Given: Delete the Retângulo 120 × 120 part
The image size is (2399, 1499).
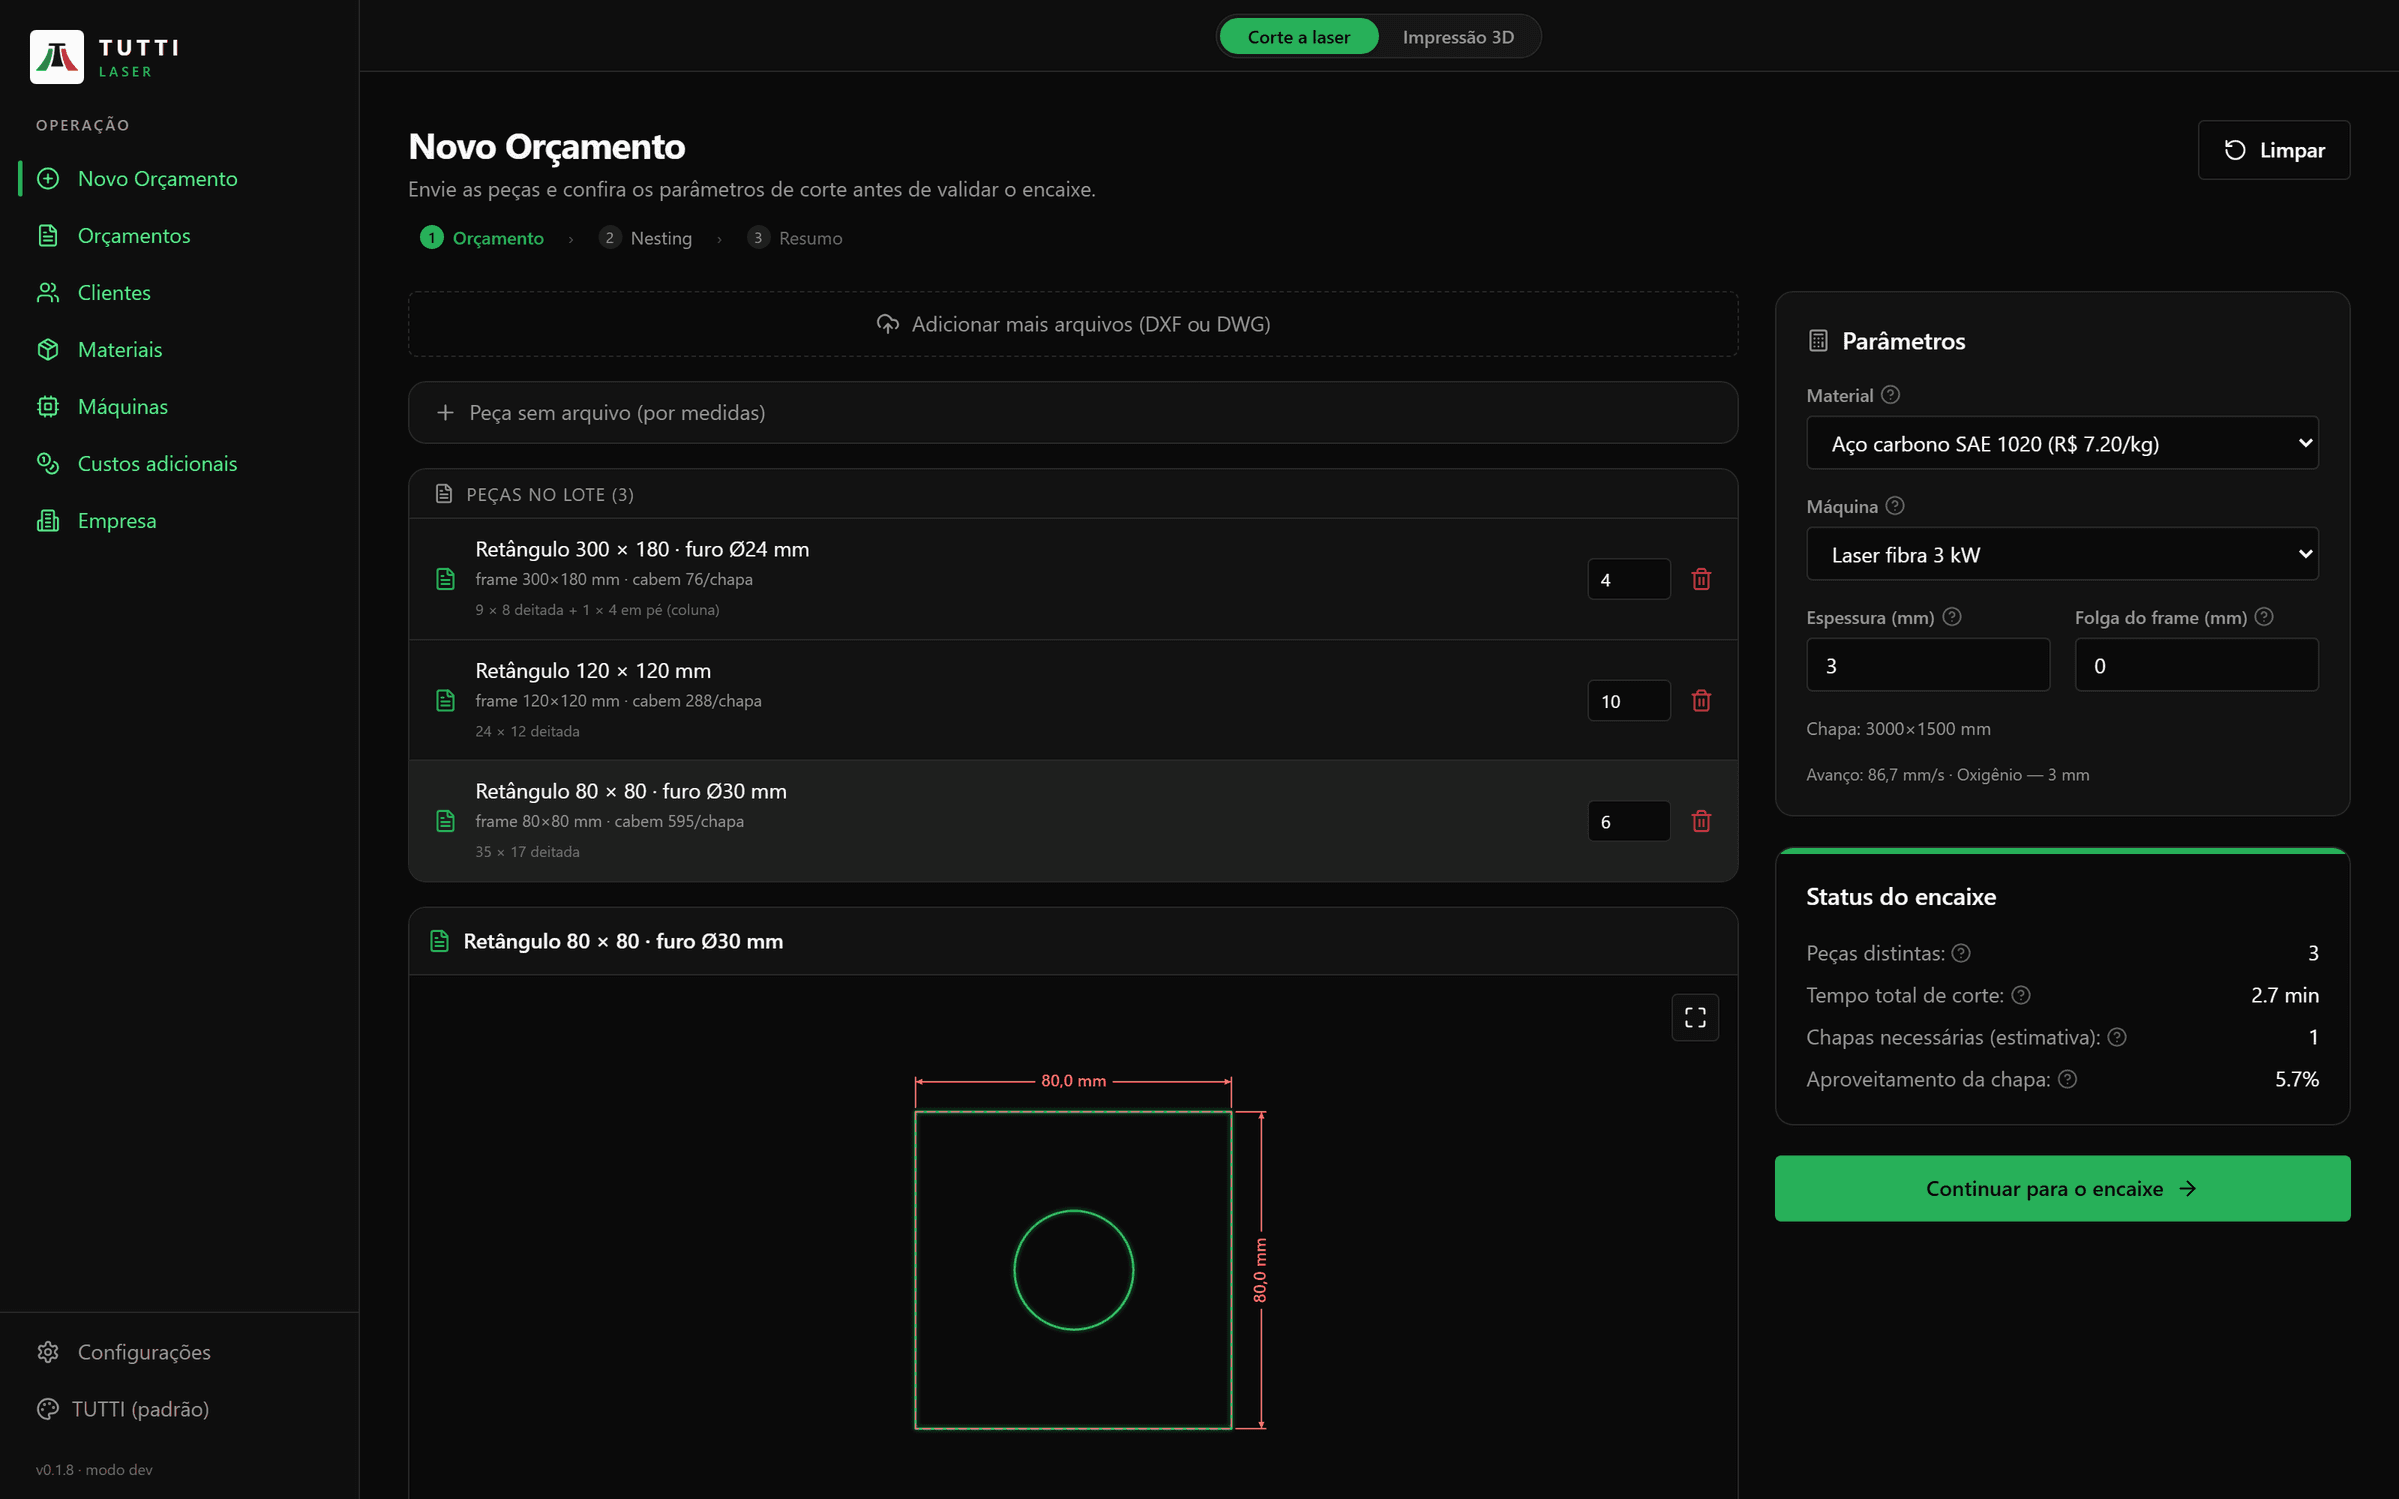Looking at the screenshot, I should (x=1701, y=701).
